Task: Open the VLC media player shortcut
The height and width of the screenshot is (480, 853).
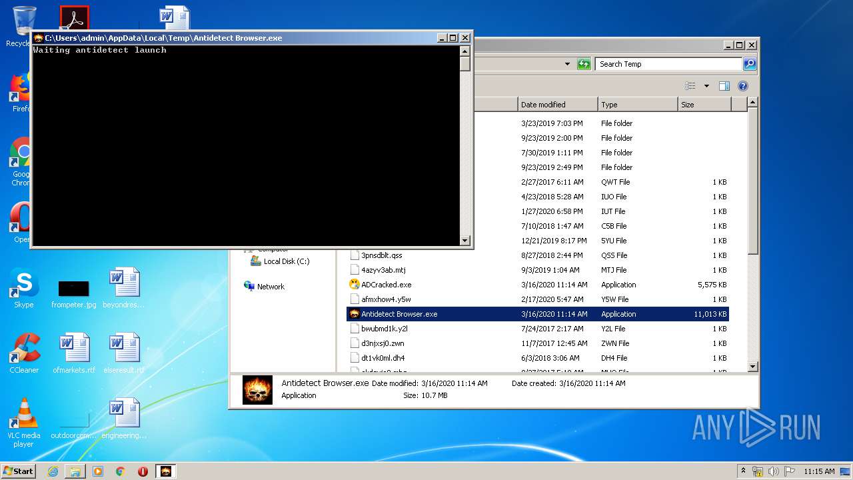Action: pos(24,423)
